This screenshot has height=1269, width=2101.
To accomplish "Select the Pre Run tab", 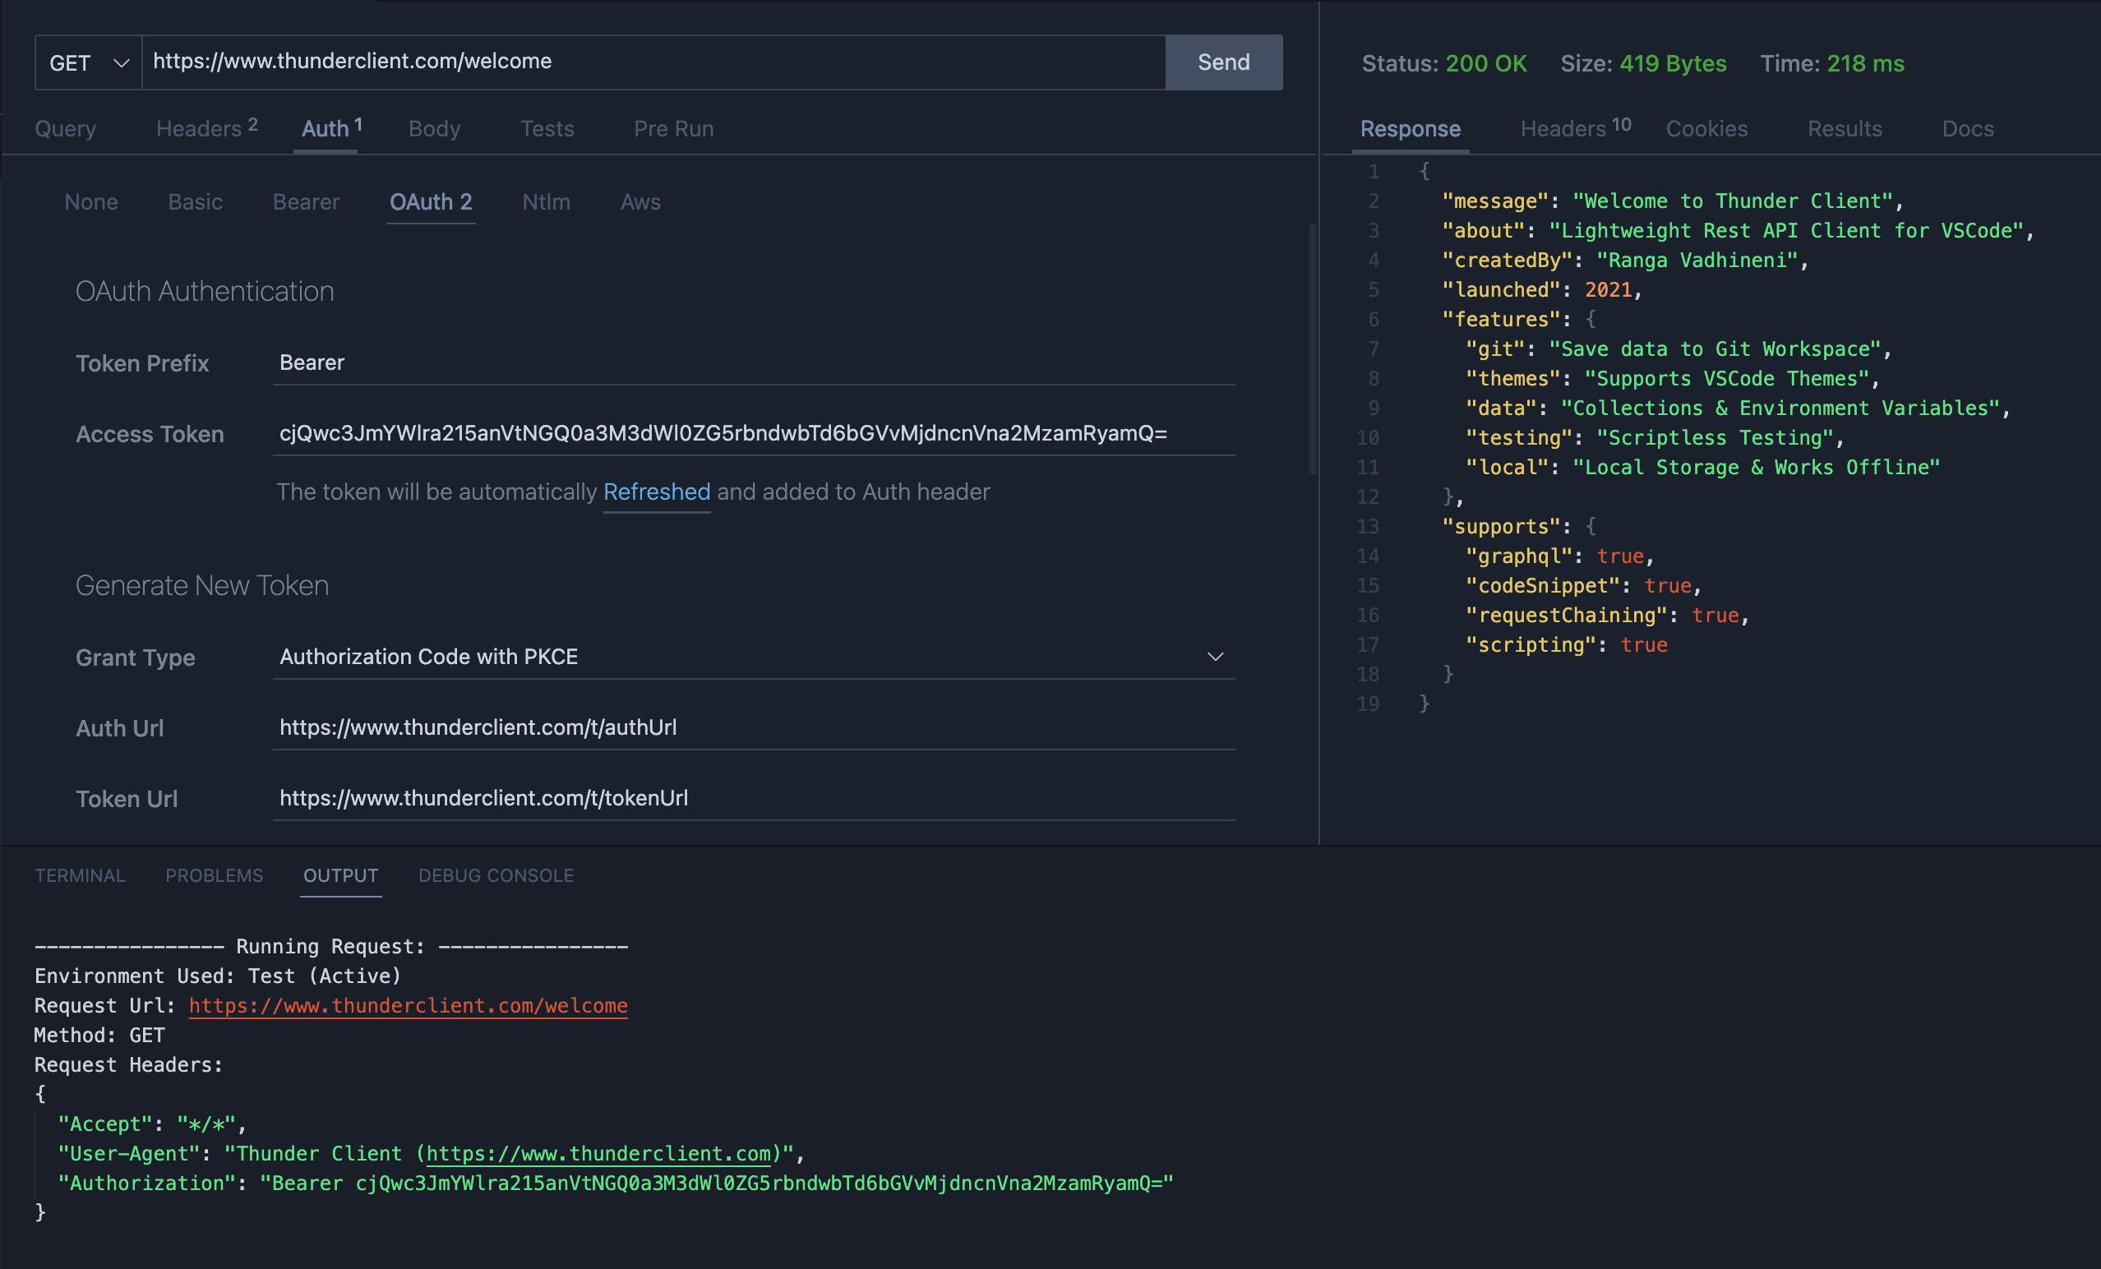I will tap(672, 129).
